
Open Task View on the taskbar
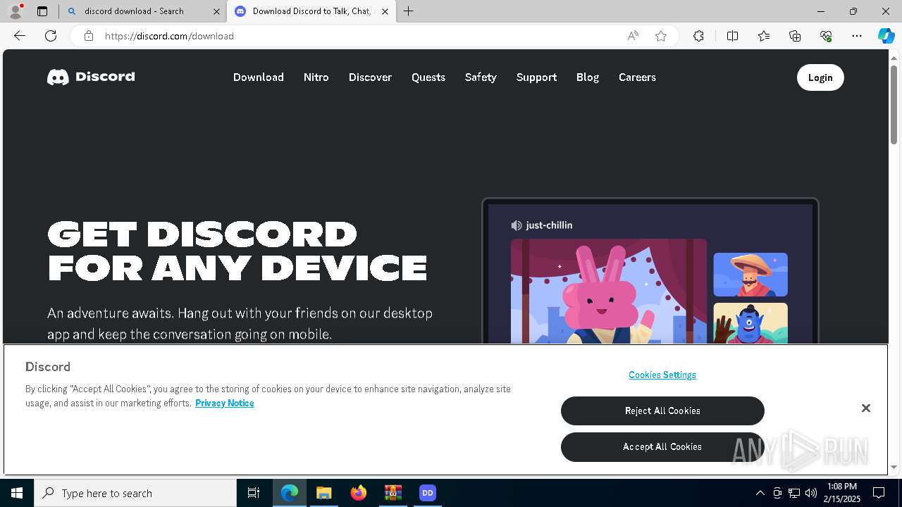coord(254,493)
